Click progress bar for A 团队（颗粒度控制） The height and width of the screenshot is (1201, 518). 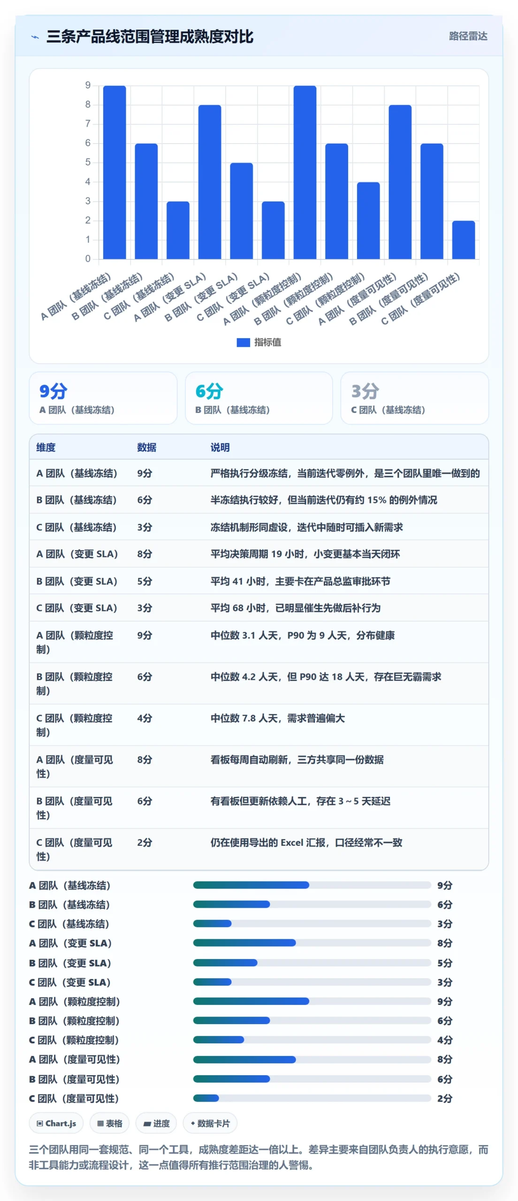pyautogui.click(x=312, y=1001)
